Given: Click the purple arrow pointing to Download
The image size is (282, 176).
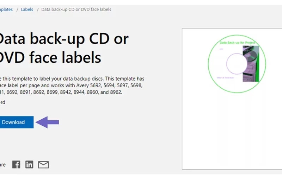Looking at the screenshot, I should pyautogui.click(x=47, y=122).
